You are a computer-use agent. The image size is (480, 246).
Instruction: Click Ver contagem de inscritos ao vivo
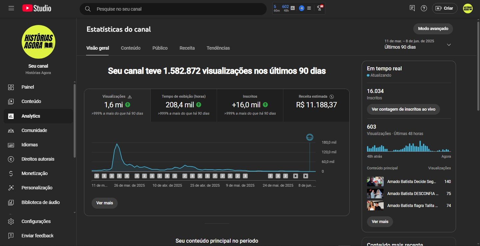coord(403,109)
